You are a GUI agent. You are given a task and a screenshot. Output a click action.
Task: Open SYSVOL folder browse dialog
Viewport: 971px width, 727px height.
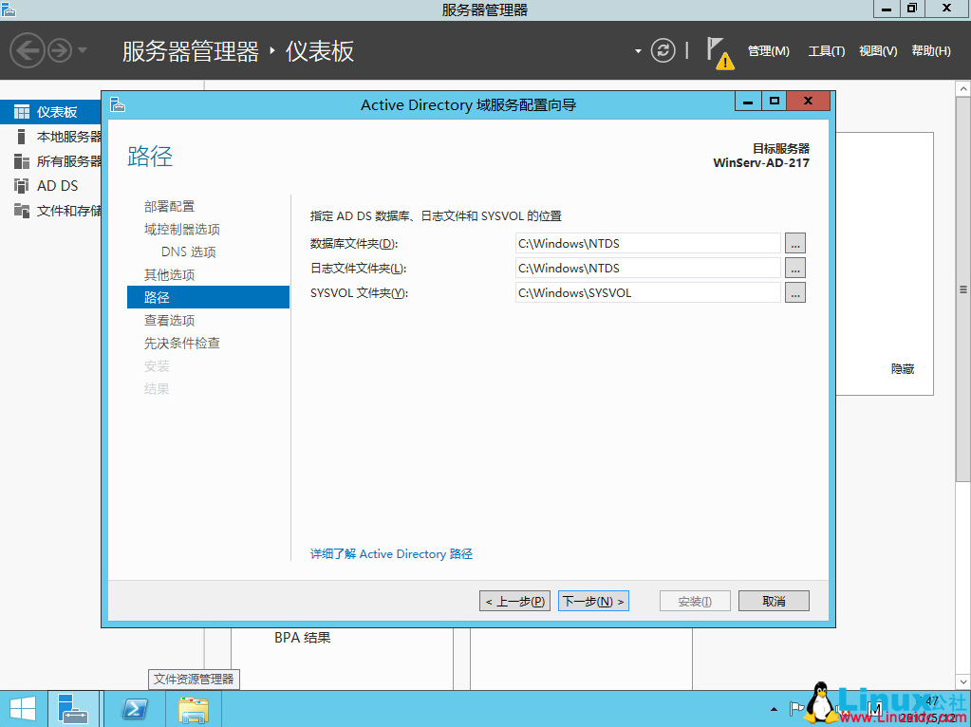click(x=794, y=292)
